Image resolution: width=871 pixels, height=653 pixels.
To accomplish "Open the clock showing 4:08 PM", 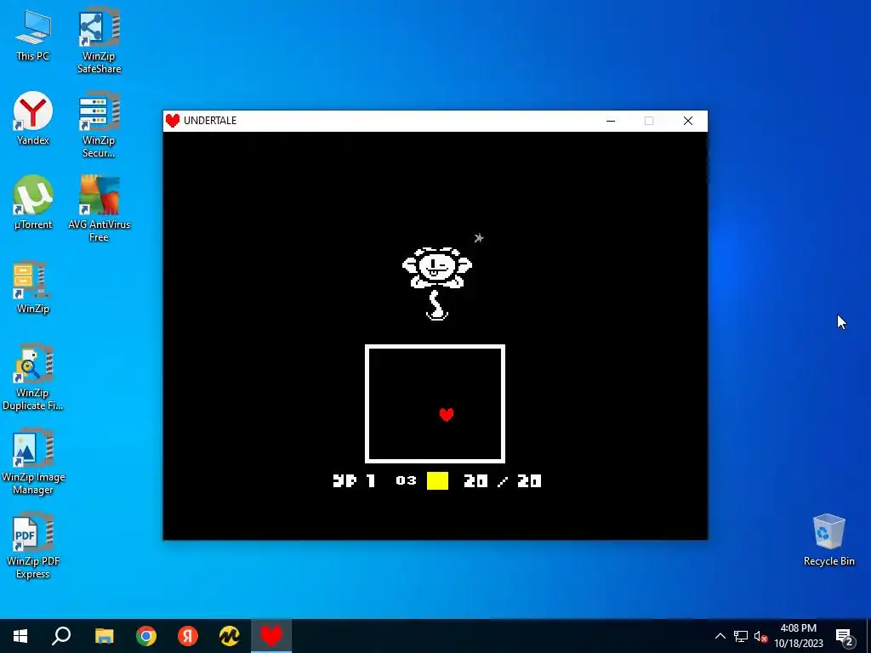I will click(799, 636).
